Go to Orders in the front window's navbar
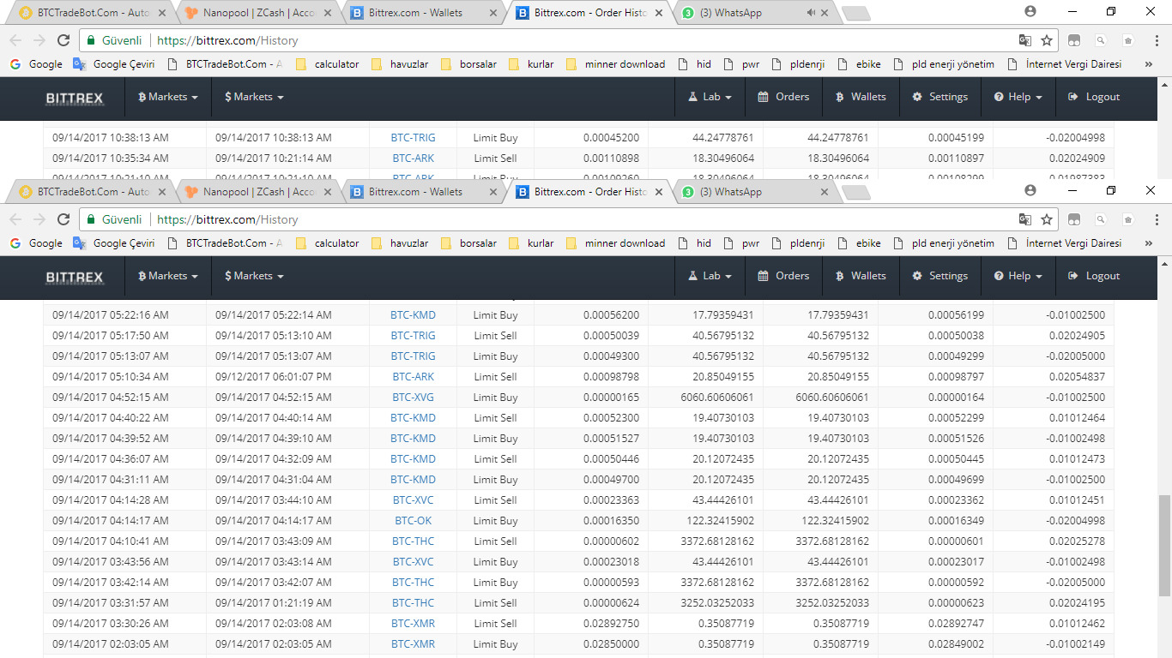The height and width of the screenshot is (658, 1172). pos(783,276)
